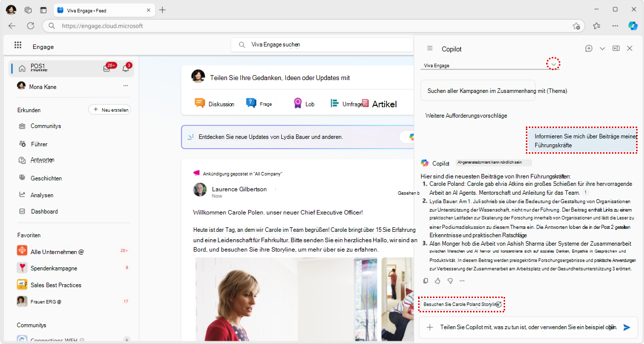Start a Diskussion post
This screenshot has height=344, width=644.
point(215,104)
